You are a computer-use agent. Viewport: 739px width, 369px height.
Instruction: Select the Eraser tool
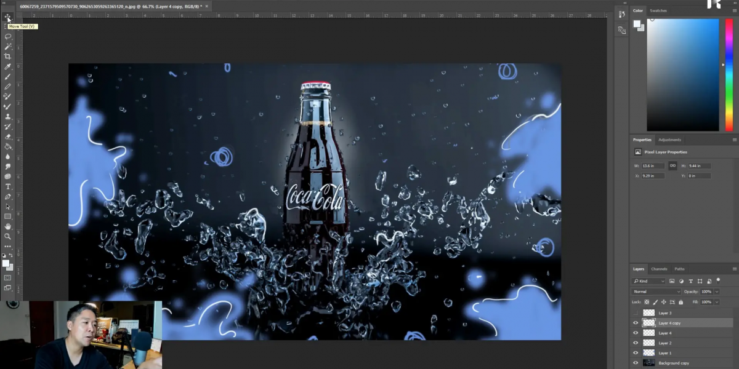(x=8, y=137)
